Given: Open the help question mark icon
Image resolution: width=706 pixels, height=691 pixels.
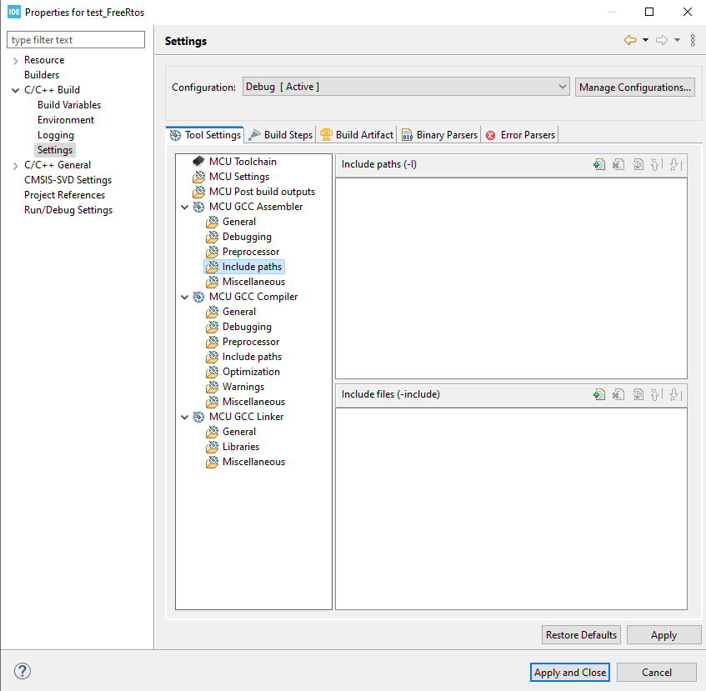Looking at the screenshot, I should 22,671.
